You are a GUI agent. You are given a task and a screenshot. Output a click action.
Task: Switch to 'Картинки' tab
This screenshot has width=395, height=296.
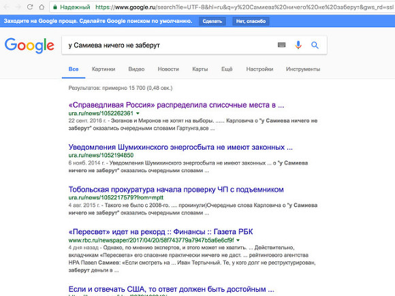point(104,69)
